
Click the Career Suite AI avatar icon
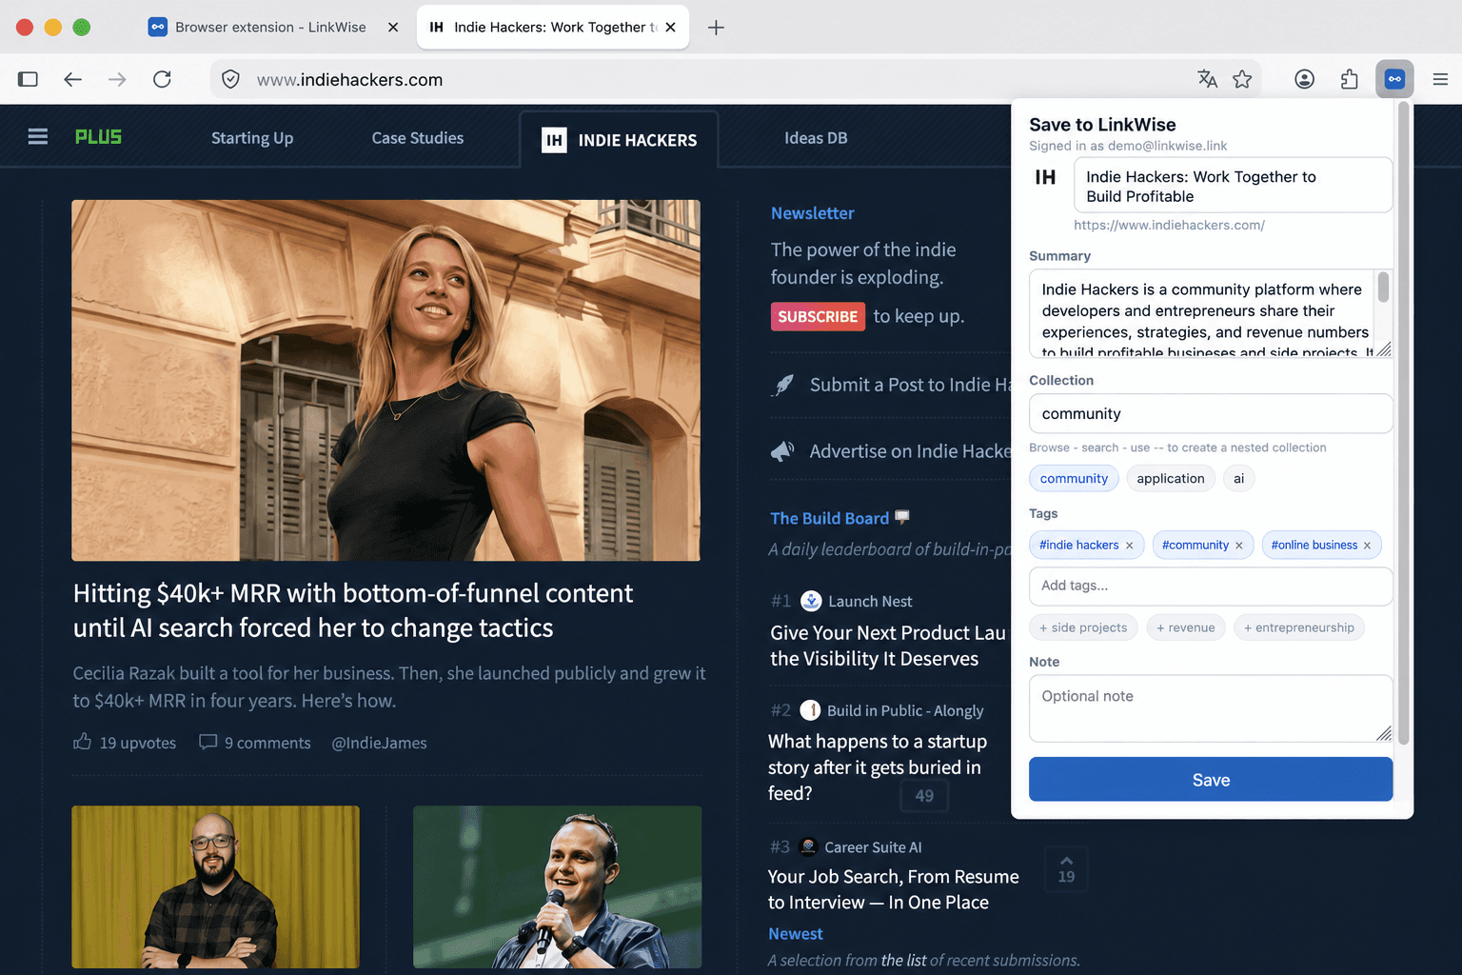(808, 846)
